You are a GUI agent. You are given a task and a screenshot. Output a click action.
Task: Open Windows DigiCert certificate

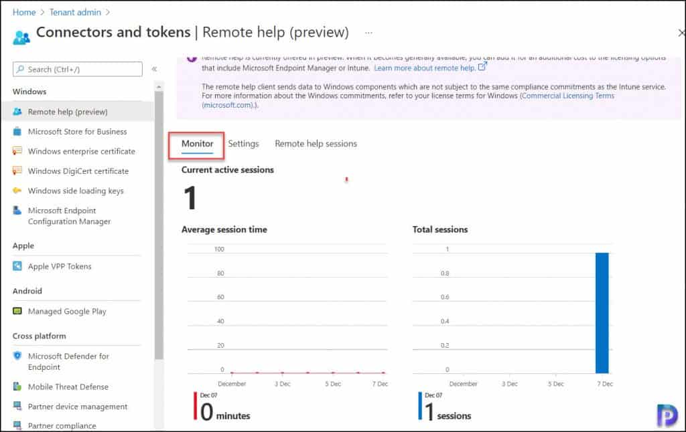pyautogui.click(x=78, y=171)
